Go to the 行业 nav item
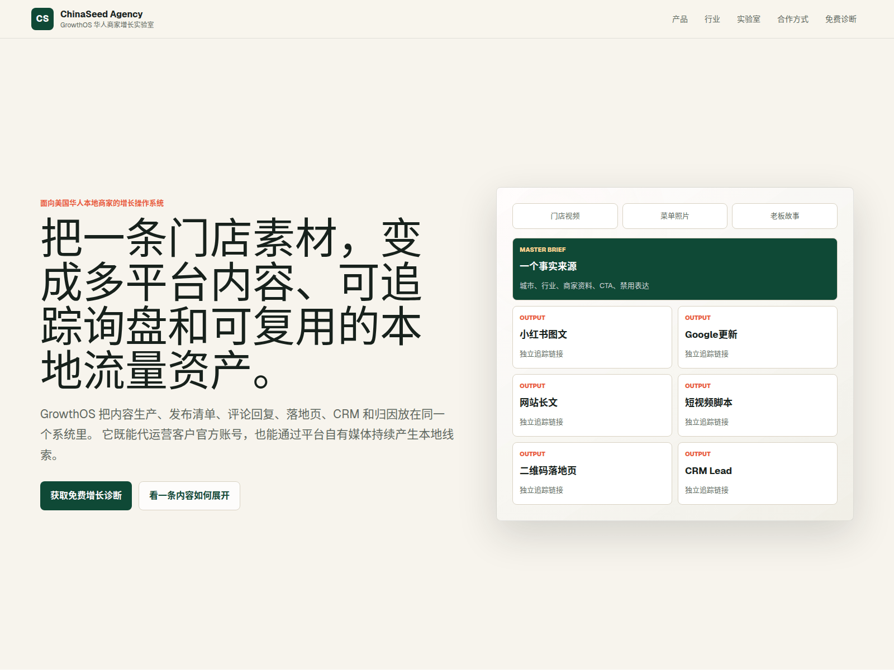This screenshot has width=894, height=670. pyautogui.click(x=712, y=19)
